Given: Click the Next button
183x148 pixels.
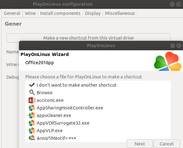Looking at the screenshot, I should click(x=140, y=144).
